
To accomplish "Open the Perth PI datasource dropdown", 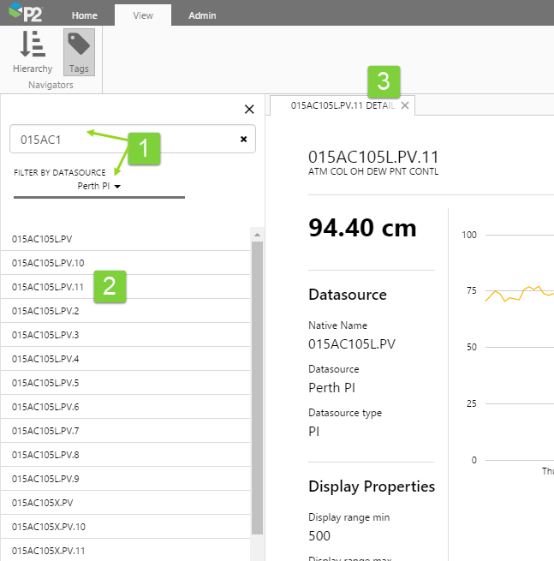I will click(99, 186).
